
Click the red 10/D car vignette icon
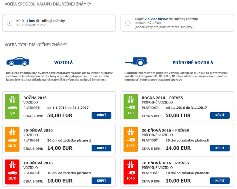click(x=12, y=172)
